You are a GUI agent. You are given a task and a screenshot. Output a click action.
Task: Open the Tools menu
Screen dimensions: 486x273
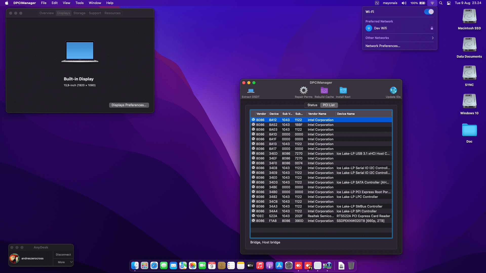79,3
